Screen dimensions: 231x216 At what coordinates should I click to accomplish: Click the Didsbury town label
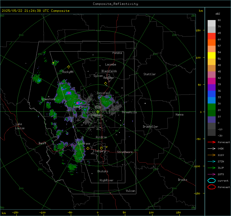[x=97, y=115]
